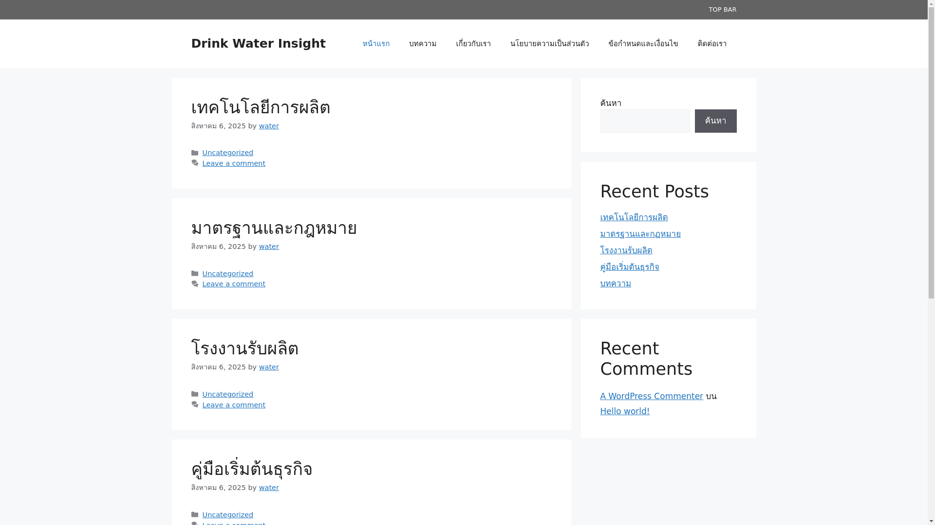Click author water under คู่มือเริ่มต้นธุรกิจ post
The image size is (935, 525).
(x=269, y=488)
